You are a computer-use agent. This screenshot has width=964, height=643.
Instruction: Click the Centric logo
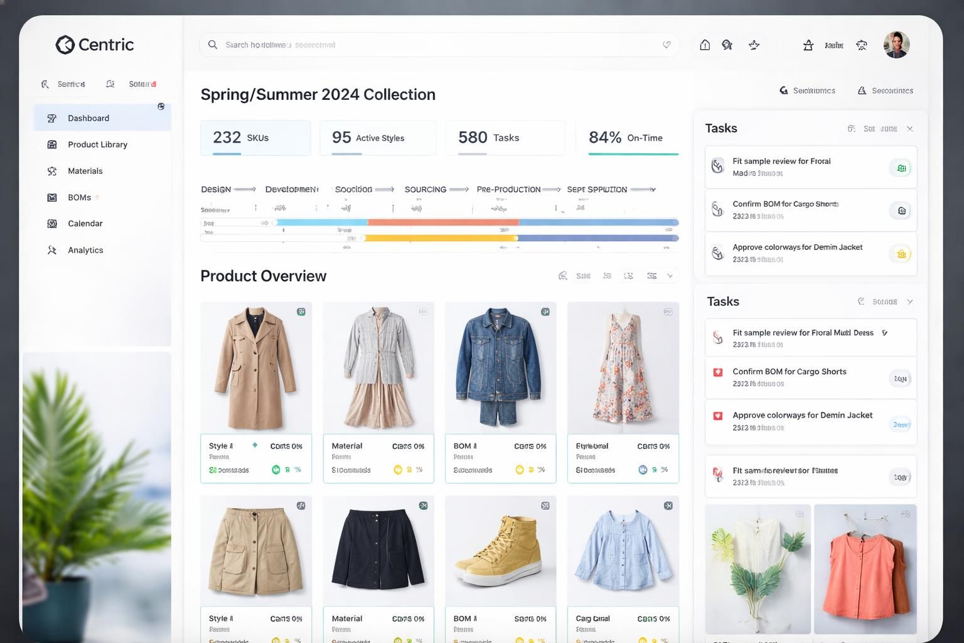click(95, 45)
